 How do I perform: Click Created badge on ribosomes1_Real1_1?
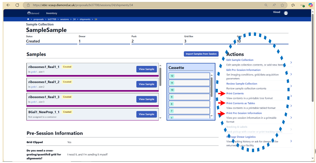click(67, 67)
